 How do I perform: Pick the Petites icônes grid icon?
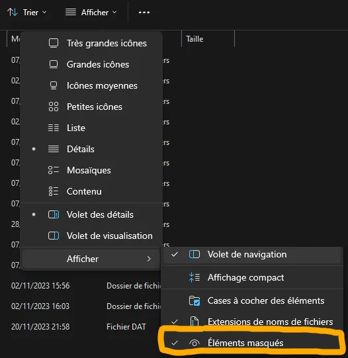54,107
